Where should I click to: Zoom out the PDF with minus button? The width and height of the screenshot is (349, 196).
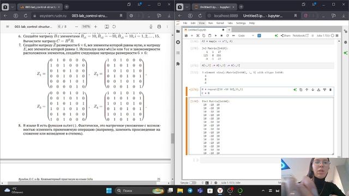click(76, 27)
